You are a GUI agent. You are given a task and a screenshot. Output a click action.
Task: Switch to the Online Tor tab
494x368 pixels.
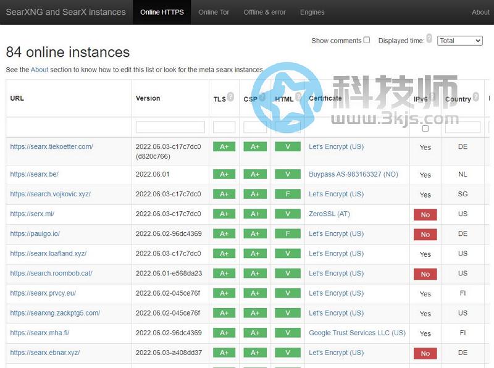pyautogui.click(x=214, y=12)
